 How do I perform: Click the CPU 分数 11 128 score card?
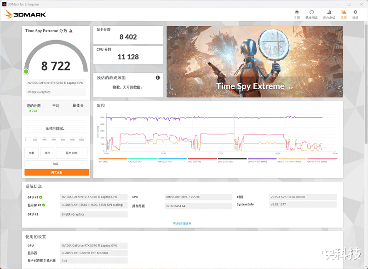click(128, 55)
